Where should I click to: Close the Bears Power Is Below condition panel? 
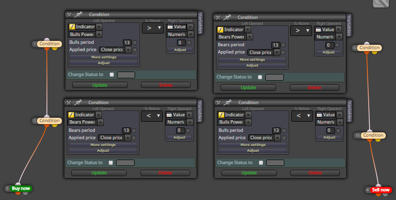pos(69,103)
